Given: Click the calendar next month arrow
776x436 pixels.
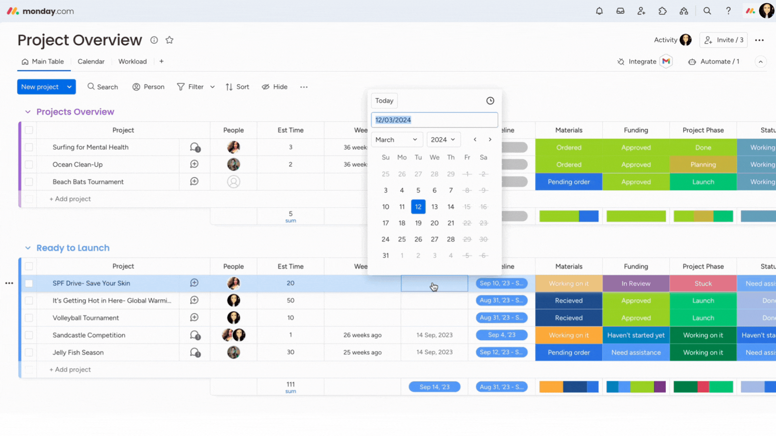Looking at the screenshot, I should [x=490, y=139].
